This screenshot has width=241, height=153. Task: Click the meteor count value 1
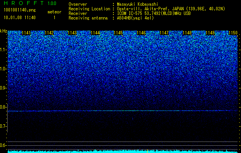point(54,18)
